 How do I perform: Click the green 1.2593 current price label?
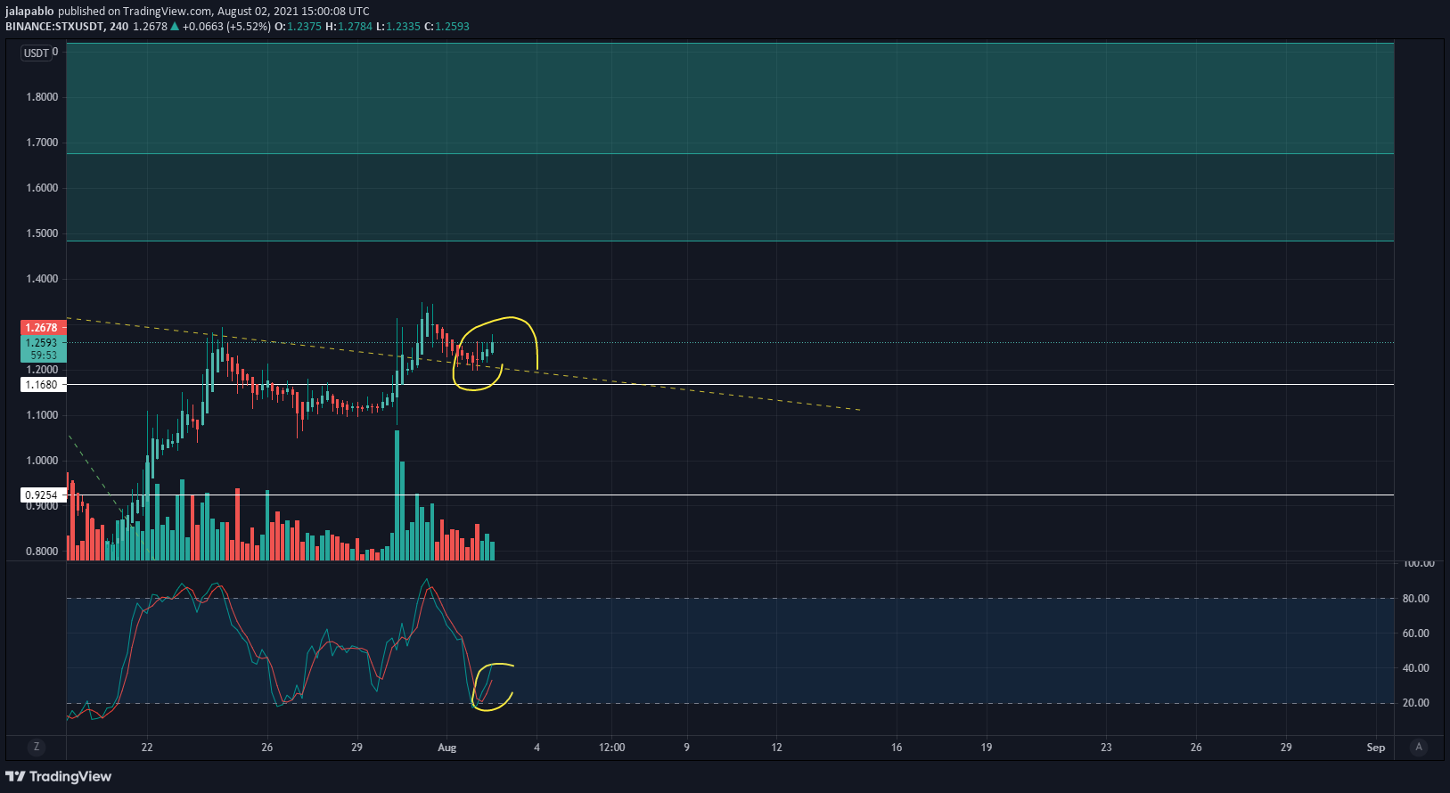[x=42, y=343]
